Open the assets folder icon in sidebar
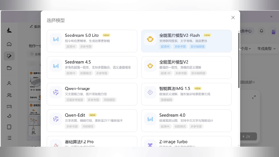The image size is (279, 157). click(x=9, y=68)
